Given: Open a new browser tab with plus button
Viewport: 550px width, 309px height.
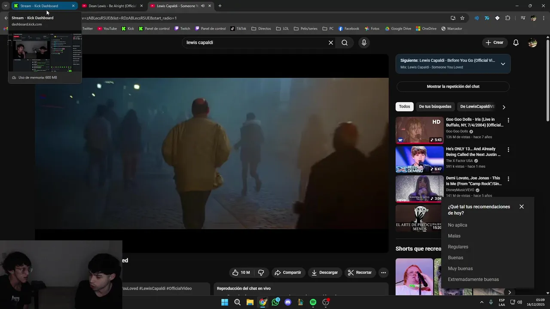Looking at the screenshot, I should [220, 6].
